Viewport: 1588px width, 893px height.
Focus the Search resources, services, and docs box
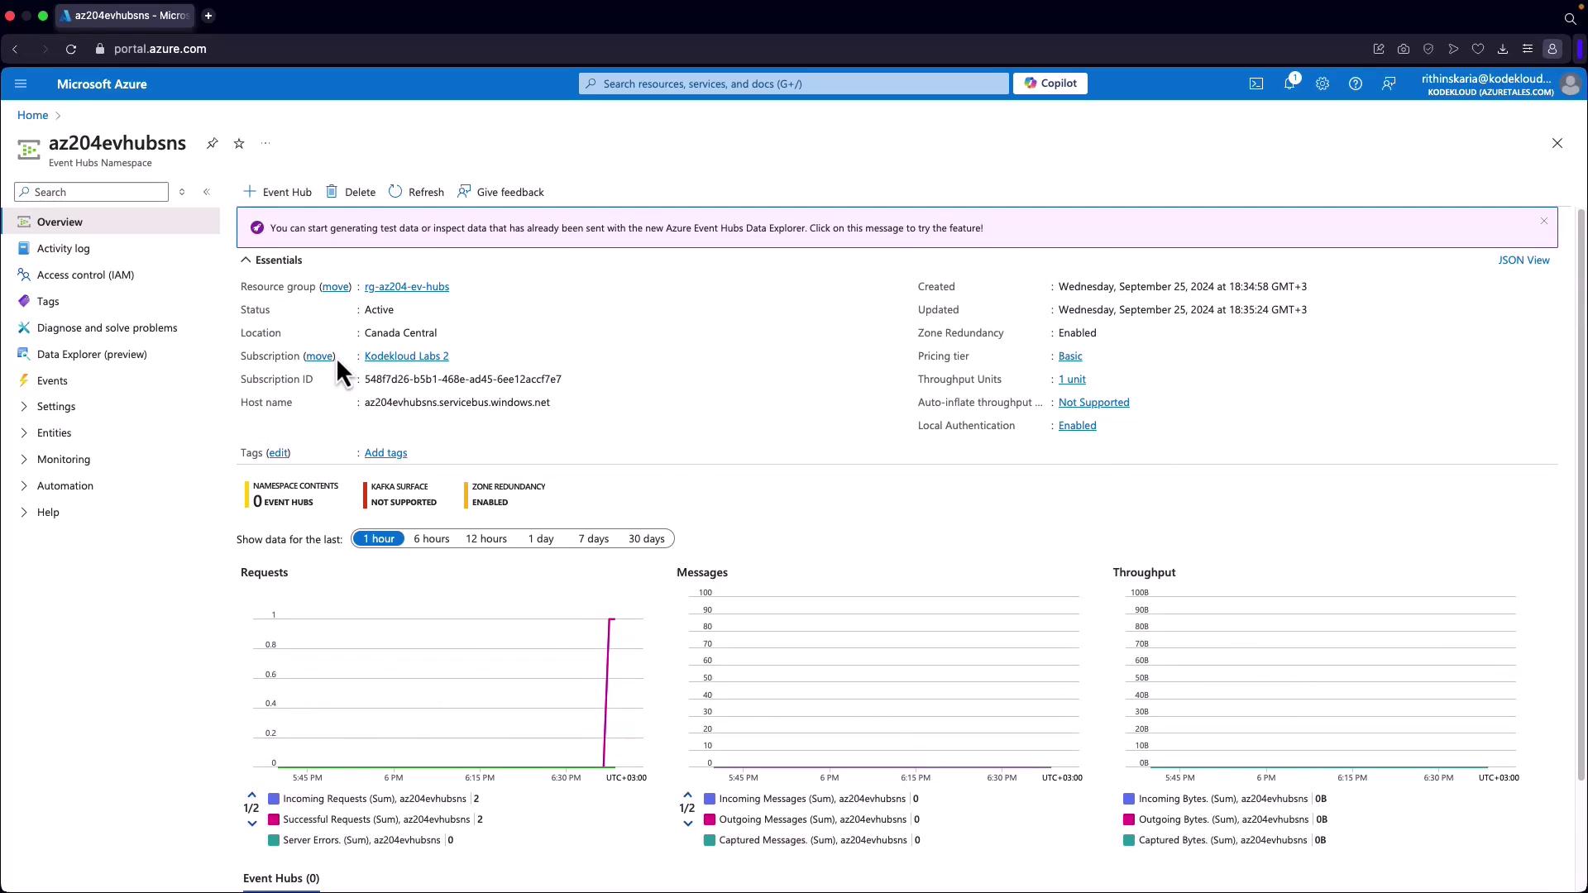click(x=794, y=84)
